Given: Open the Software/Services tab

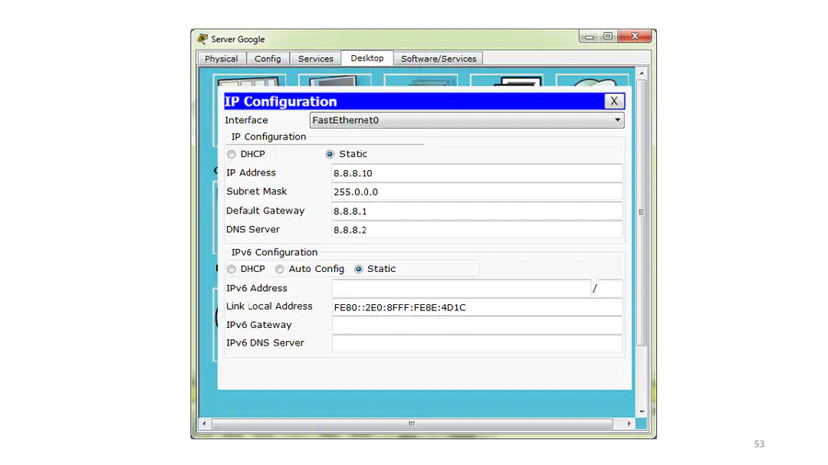Looking at the screenshot, I should [x=438, y=59].
